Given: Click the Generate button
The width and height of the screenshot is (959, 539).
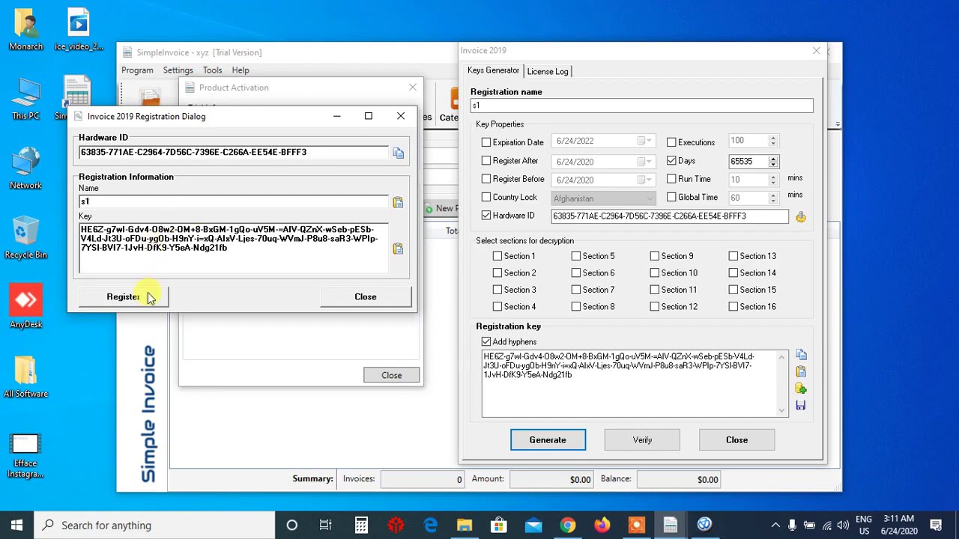Looking at the screenshot, I should (548, 440).
